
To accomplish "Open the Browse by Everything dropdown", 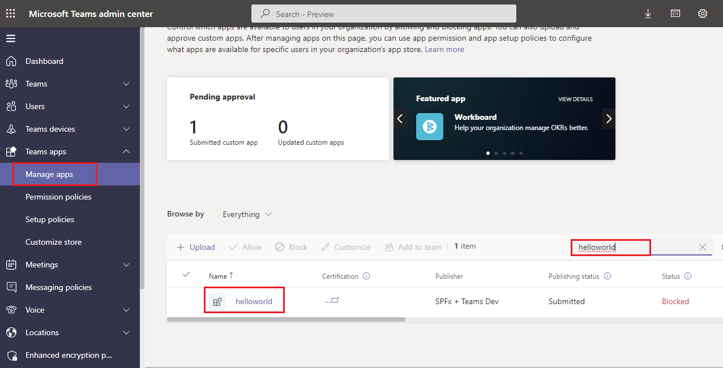I will [x=247, y=214].
